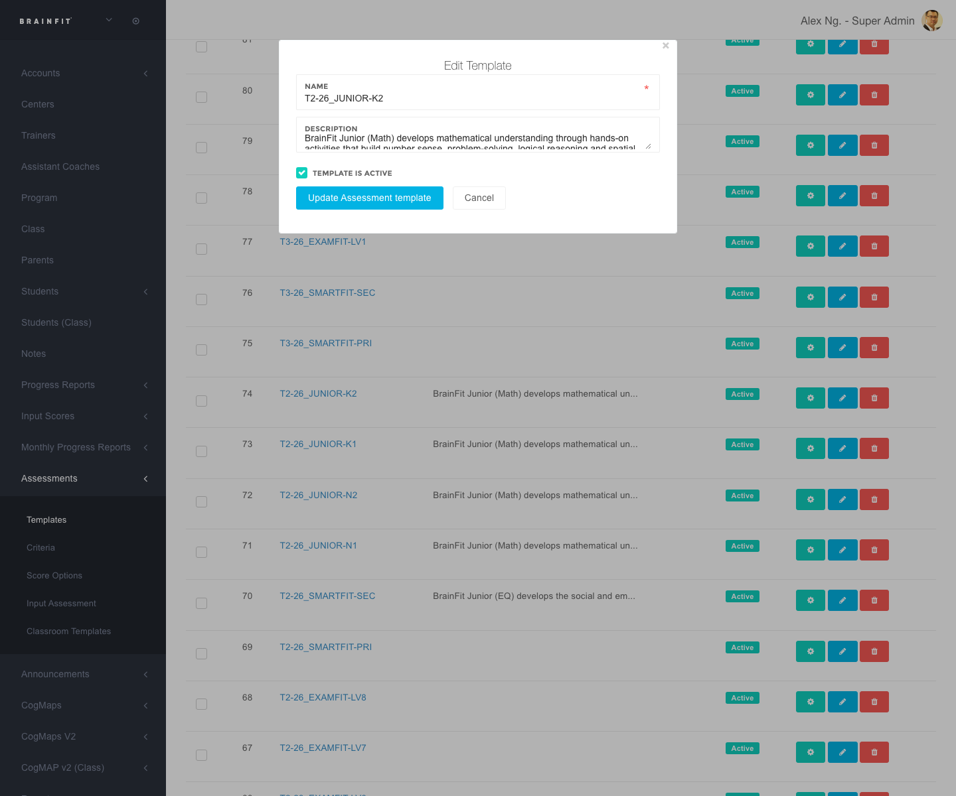Open settings for T2-26_SMARTFIT-SEC
The height and width of the screenshot is (796, 956).
point(811,600)
